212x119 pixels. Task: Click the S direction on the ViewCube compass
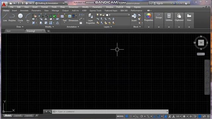pos(201,49)
